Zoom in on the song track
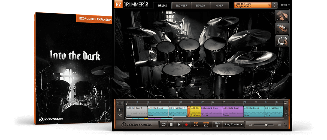 click(286, 109)
